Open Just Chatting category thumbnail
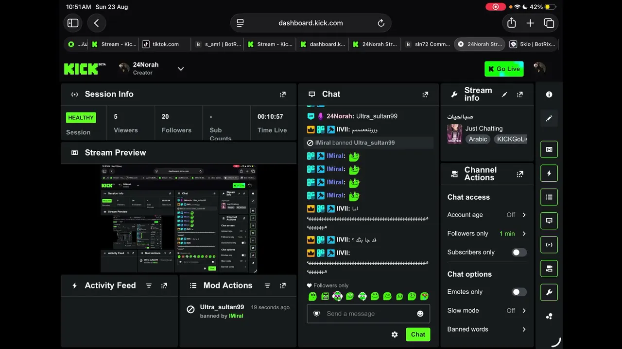Image resolution: width=622 pixels, height=349 pixels. (455, 134)
